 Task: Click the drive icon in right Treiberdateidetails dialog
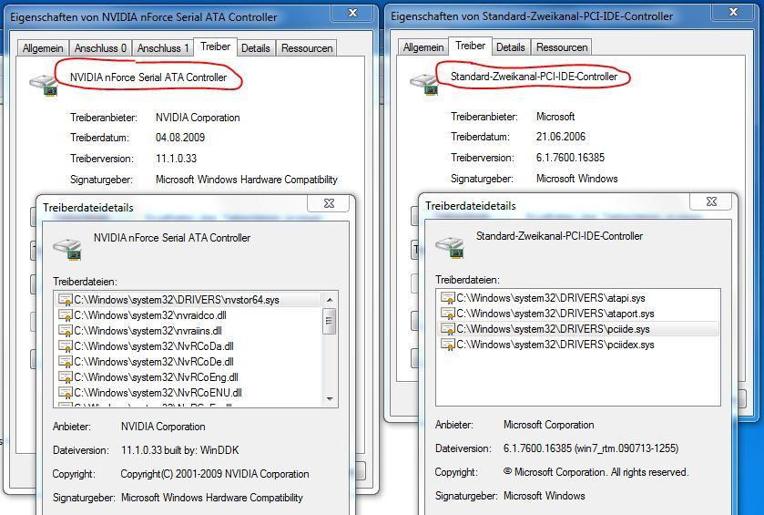point(450,247)
